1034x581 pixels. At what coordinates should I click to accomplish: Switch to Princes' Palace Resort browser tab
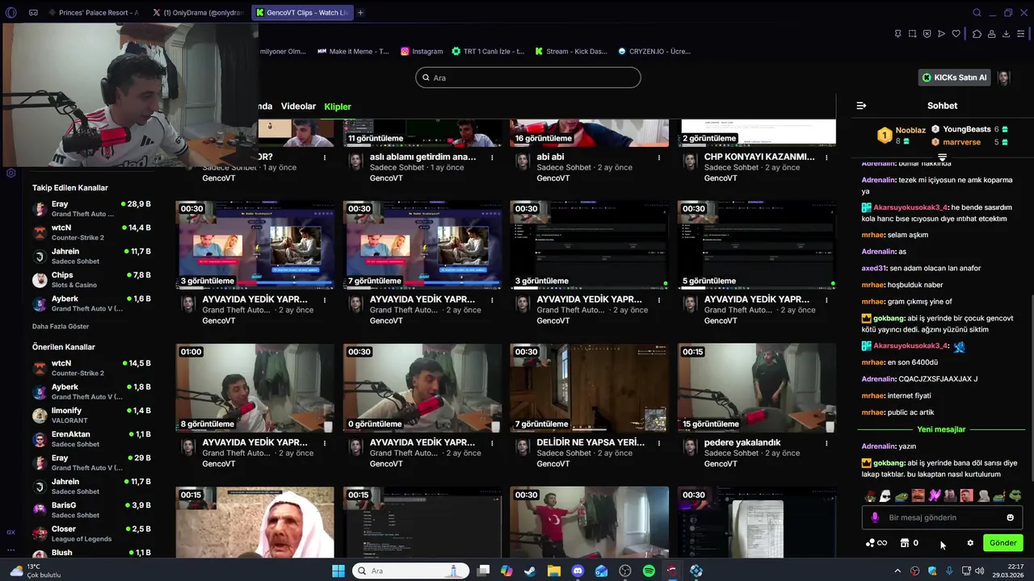click(93, 13)
